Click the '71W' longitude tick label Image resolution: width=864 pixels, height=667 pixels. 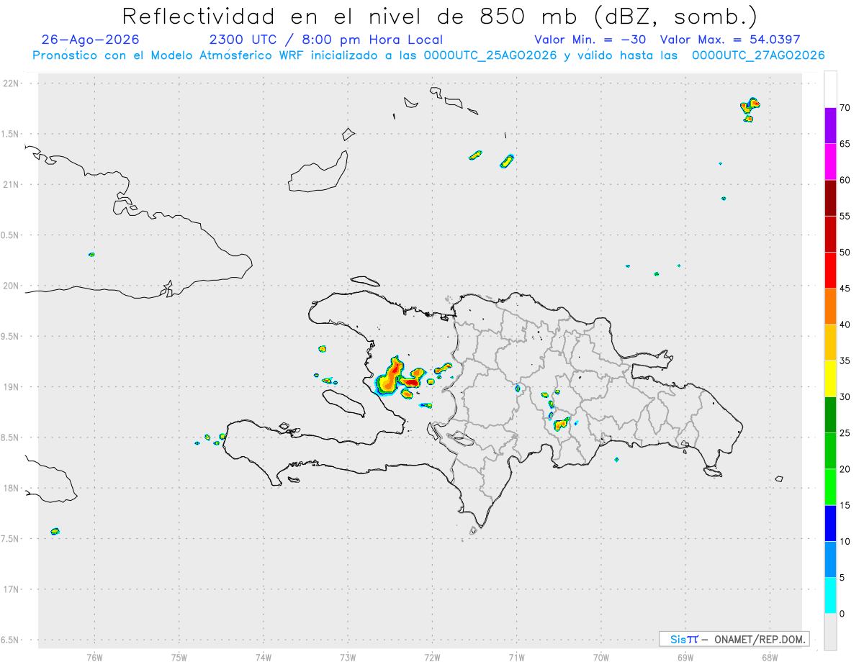pyautogui.click(x=516, y=657)
